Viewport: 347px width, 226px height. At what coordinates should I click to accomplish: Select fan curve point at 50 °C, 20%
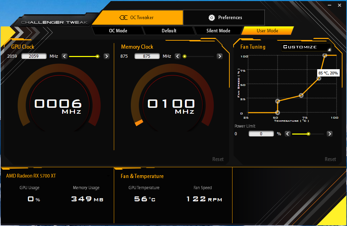pos(278,101)
